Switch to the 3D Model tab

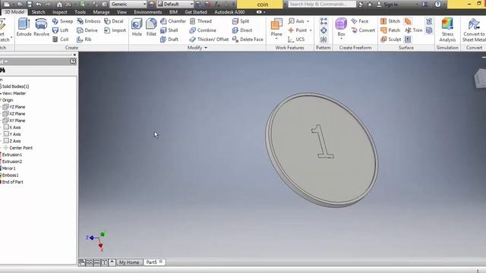click(x=14, y=12)
